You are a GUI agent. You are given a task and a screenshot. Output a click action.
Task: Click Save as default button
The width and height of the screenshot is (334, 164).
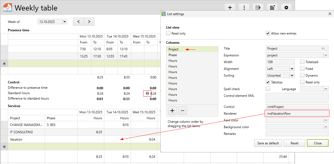click(268, 143)
